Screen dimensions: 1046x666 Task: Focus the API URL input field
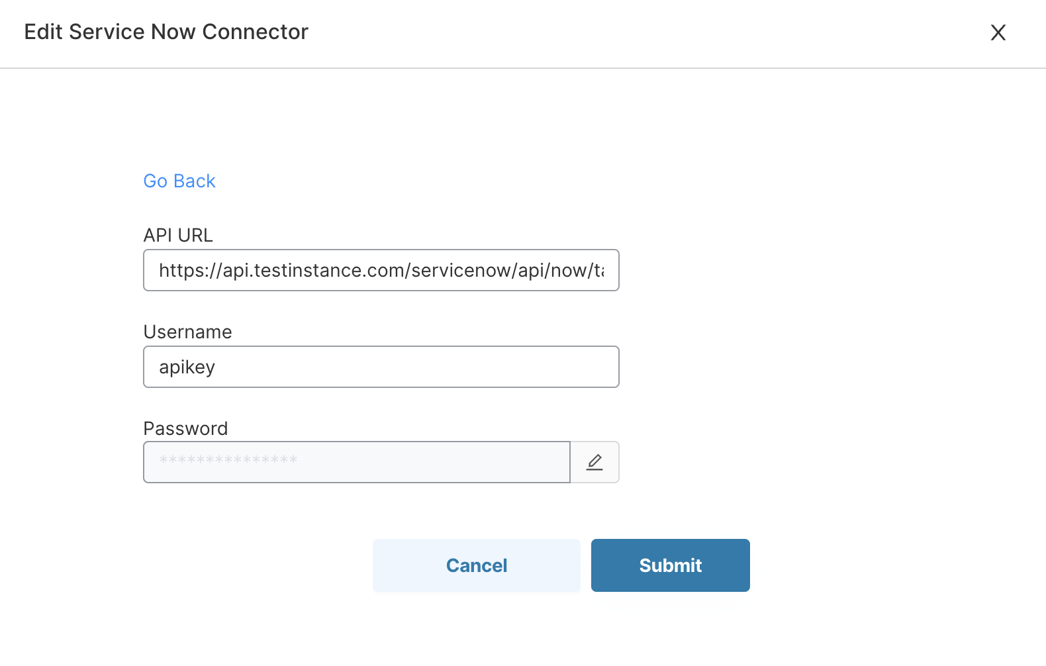click(381, 270)
